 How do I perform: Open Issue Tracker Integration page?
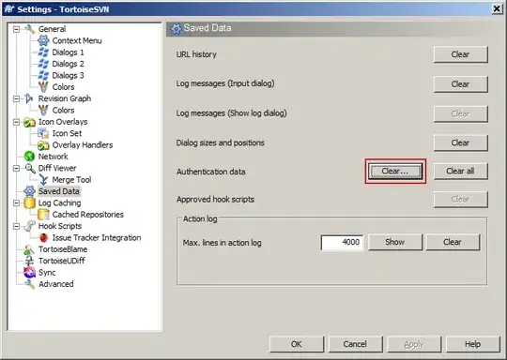97,238
